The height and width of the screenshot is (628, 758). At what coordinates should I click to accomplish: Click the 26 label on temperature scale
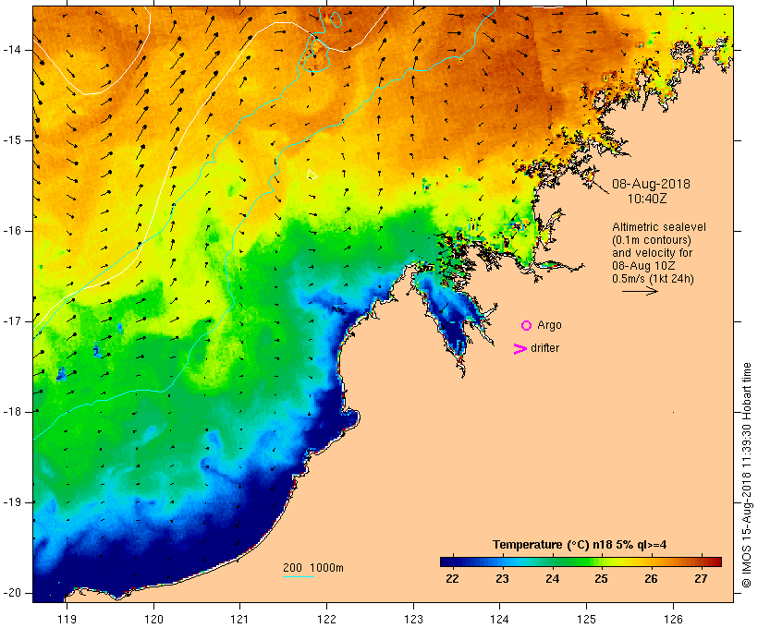click(x=651, y=579)
